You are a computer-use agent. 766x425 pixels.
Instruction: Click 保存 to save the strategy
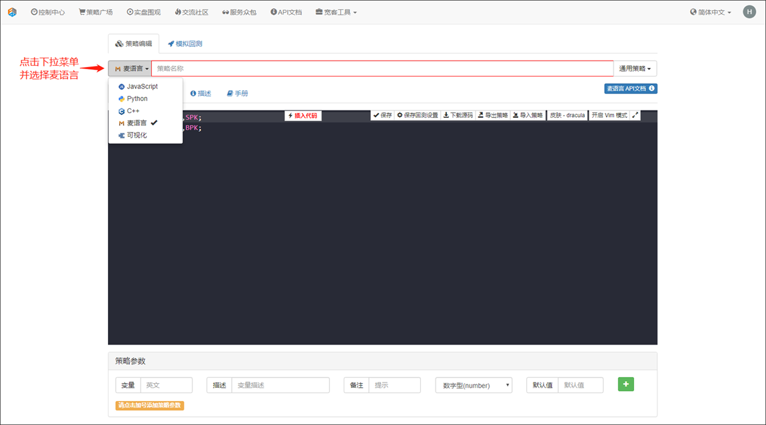click(x=382, y=115)
